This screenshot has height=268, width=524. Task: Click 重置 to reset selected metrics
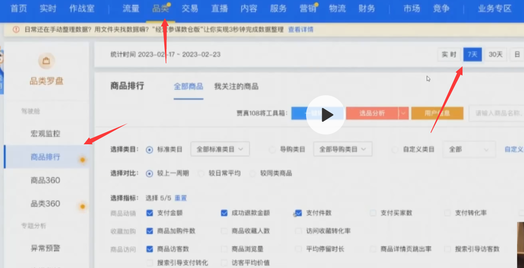pyautogui.click(x=181, y=198)
